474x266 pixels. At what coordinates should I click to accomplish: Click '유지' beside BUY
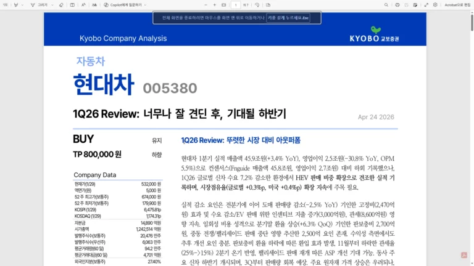pyautogui.click(x=157, y=140)
